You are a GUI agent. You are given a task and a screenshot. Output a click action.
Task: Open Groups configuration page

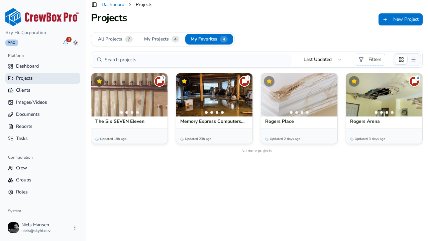[x=43, y=180]
